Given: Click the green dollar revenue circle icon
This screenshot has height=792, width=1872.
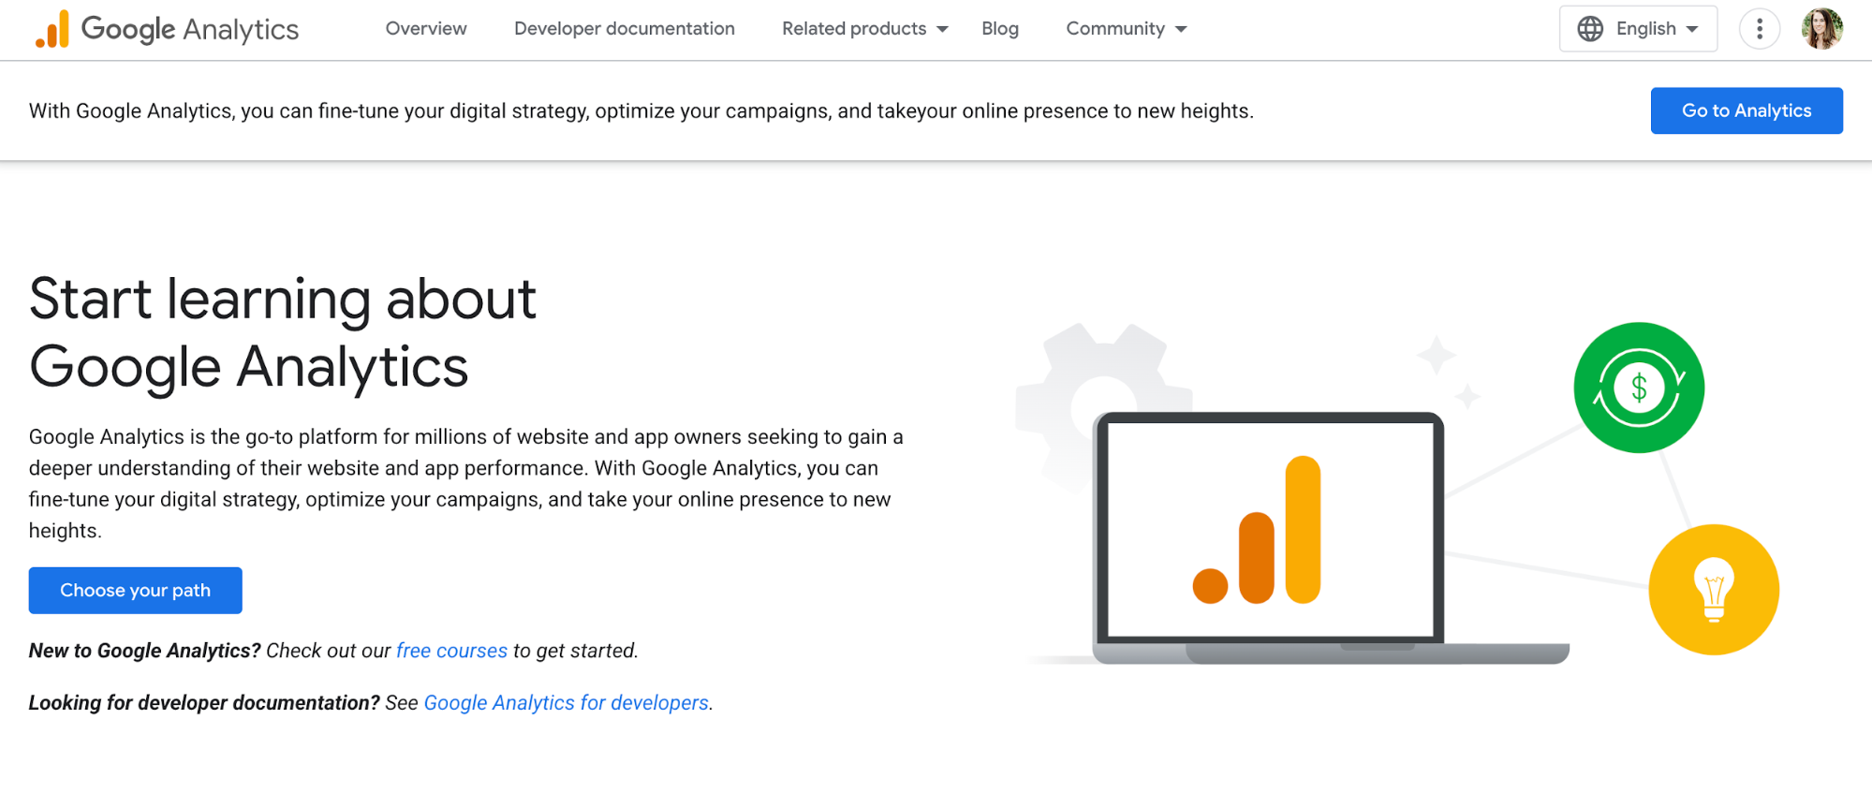Looking at the screenshot, I should pos(1639,388).
